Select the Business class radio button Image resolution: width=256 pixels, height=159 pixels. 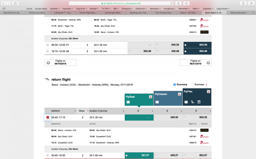(193, 85)
